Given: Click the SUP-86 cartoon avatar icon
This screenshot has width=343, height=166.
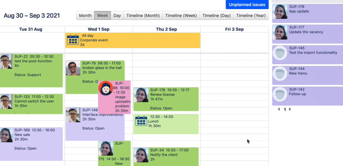Looking at the screenshot, I should click(106, 88).
